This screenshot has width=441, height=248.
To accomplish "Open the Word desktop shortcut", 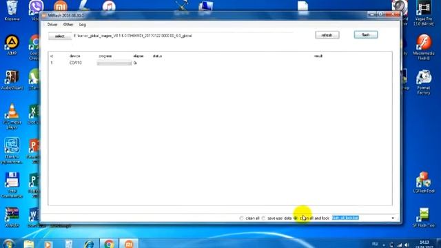I will [x=34, y=216].
